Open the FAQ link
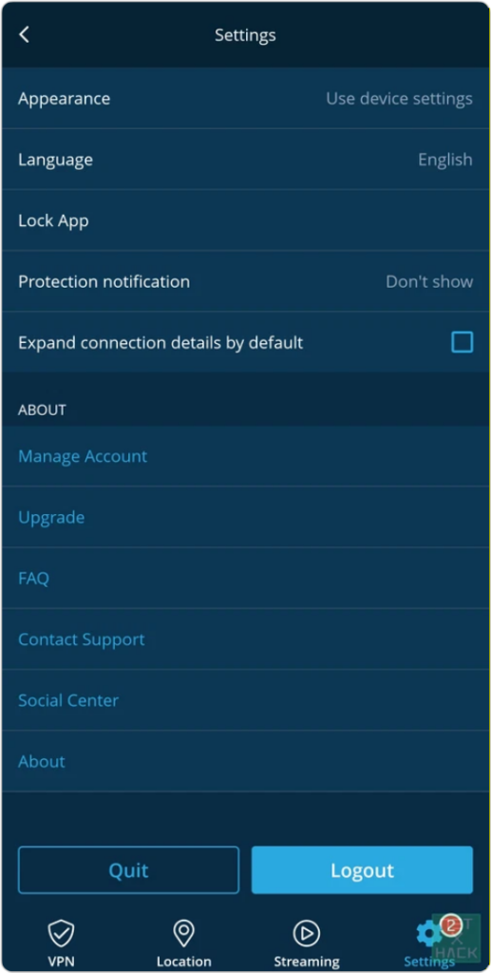491x973 pixels. click(33, 579)
